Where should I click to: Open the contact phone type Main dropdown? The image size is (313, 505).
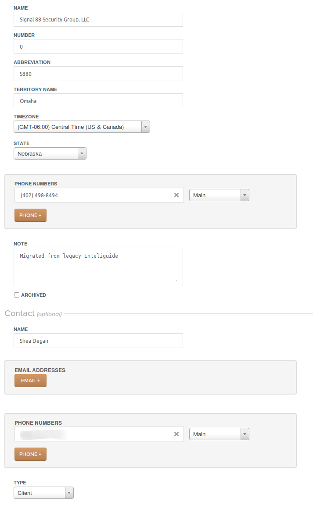[x=219, y=434]
